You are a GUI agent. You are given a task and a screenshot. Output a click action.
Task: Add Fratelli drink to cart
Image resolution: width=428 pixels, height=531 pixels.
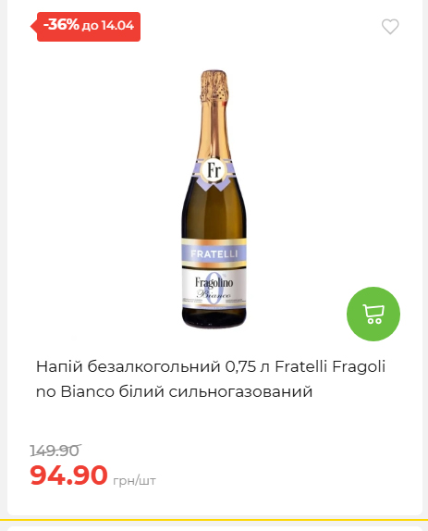click(373, 314)
